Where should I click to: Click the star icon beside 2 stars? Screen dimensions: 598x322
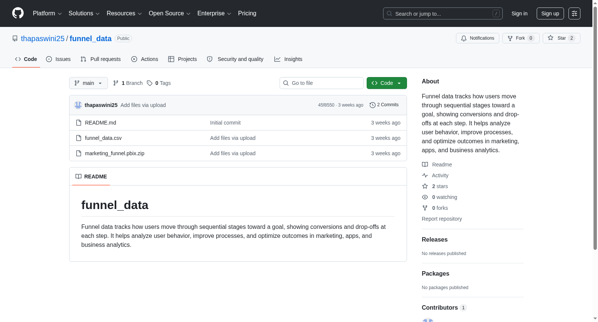[425, 186]
